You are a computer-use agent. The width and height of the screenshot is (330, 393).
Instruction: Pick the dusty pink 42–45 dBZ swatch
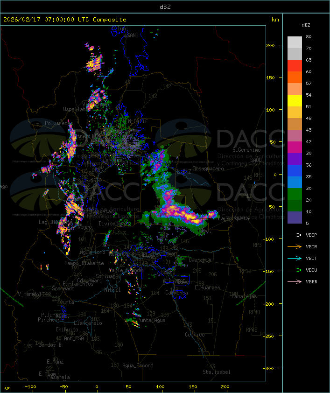(295, 136)
